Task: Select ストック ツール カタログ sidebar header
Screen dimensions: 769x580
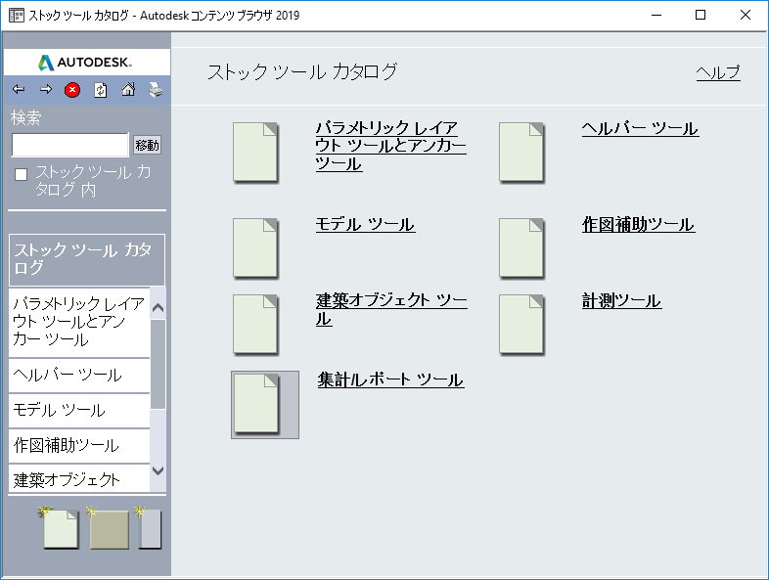Action: [x=87, y=260]
